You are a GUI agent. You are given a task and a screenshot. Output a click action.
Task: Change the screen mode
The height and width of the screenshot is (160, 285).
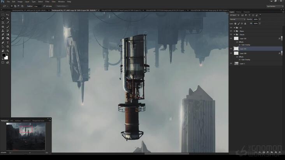[x=8, y=63]
